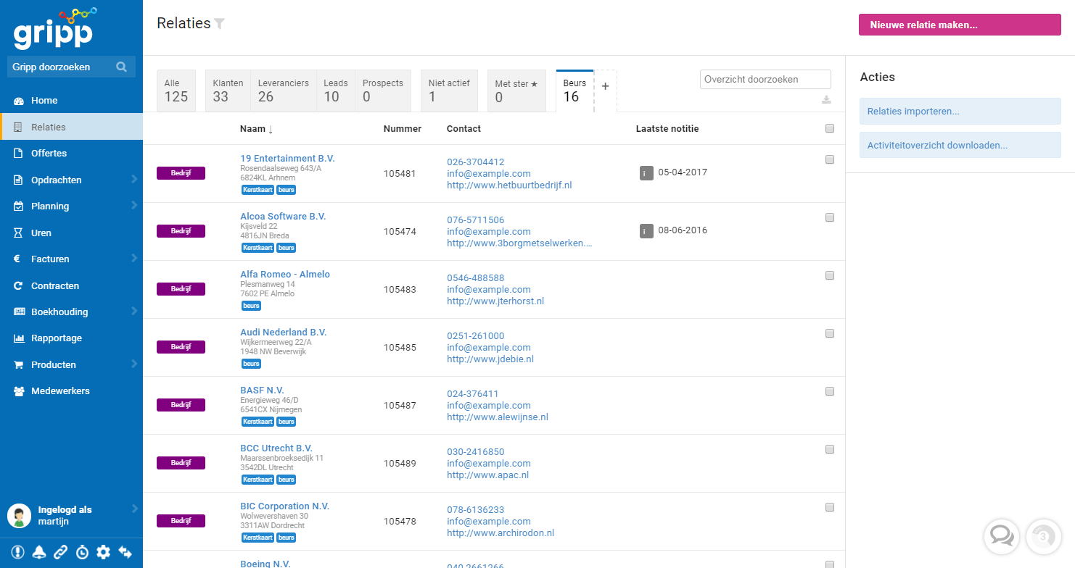1075x568 pixels.
Task: Click the note info icon for 08-06-2016
Action: coord(646,231)
